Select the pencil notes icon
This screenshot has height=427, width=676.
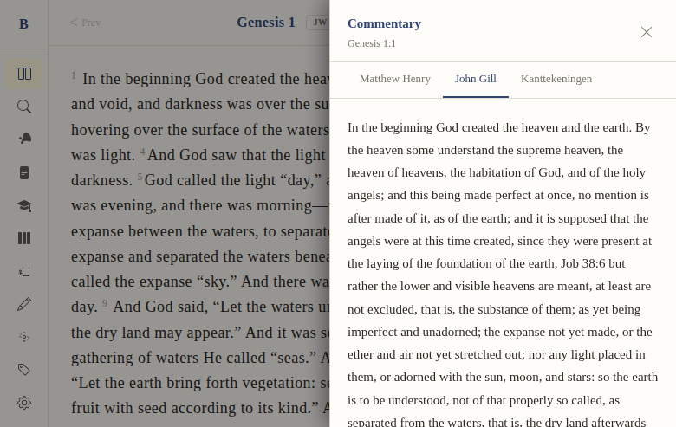pyautogui.click(x=24, y=304)
